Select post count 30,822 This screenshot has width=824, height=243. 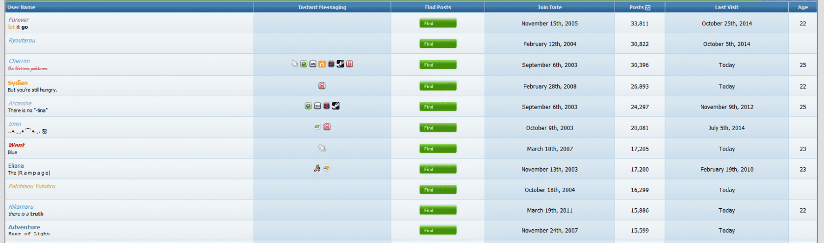click(640, 44)
